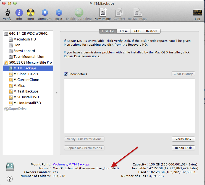
Task: Click the Repair Disk button
Action: coord(183,148)
